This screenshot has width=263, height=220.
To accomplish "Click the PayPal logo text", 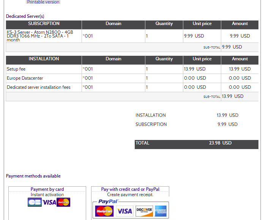I will 108,201.
